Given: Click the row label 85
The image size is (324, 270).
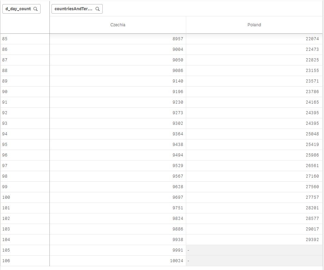Looking at the screenshot, I should tap(5, 39).
